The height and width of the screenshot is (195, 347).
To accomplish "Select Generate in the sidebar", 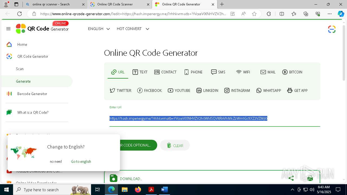I will [x=37, y=81].
